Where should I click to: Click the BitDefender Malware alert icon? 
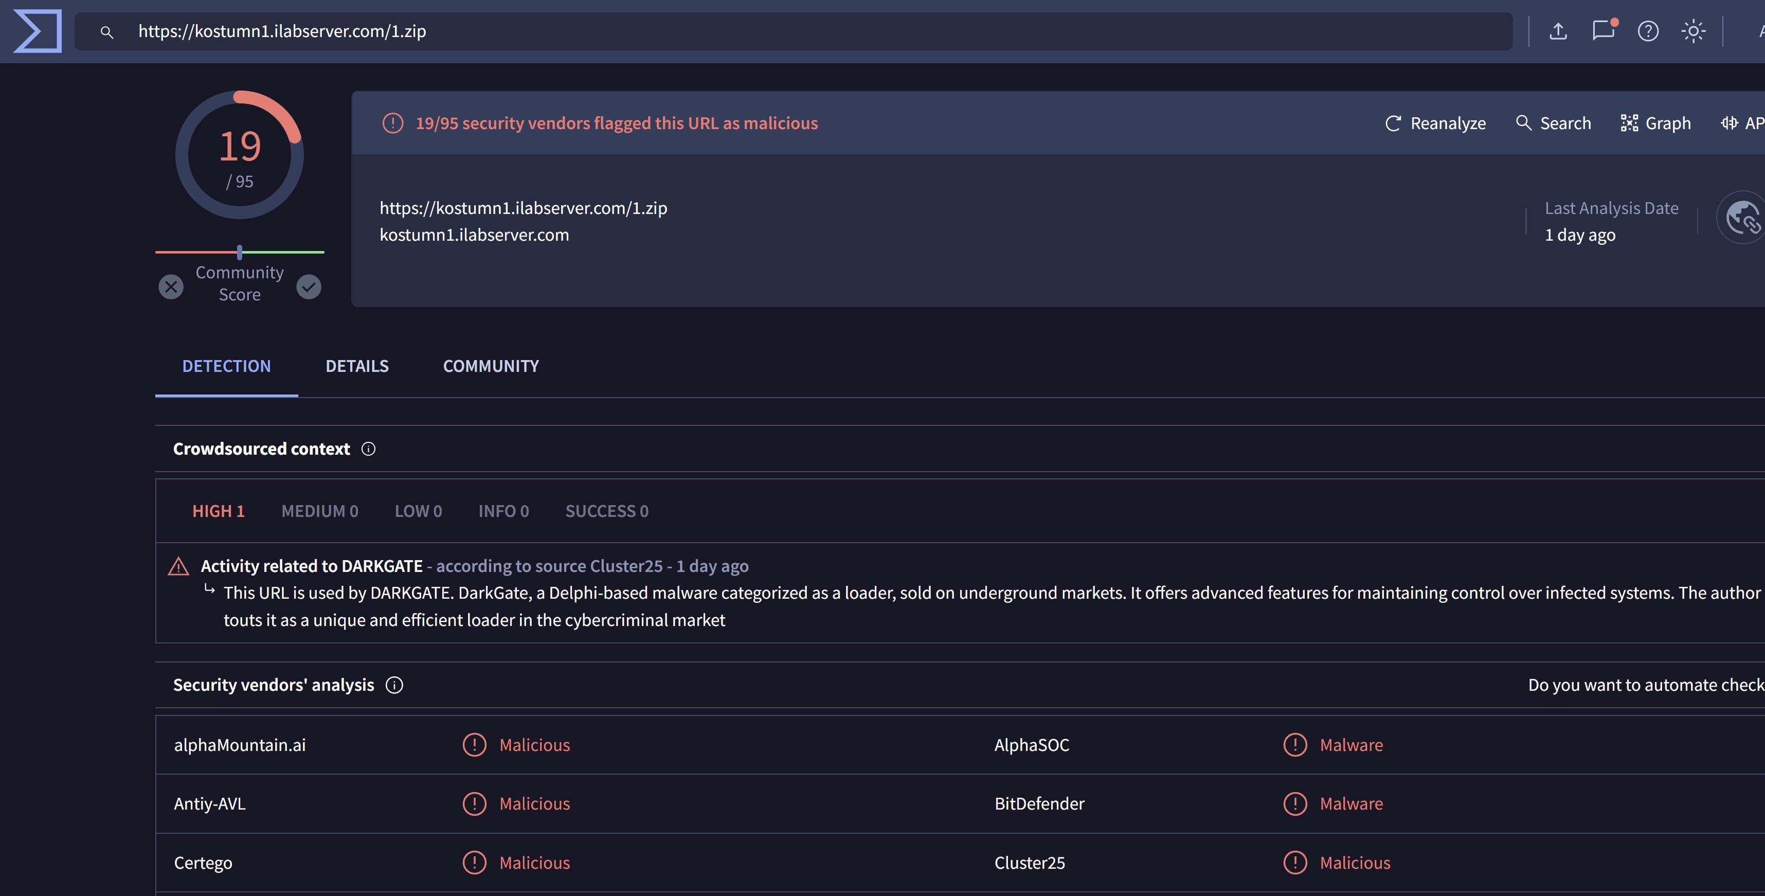coord(1295,803)
